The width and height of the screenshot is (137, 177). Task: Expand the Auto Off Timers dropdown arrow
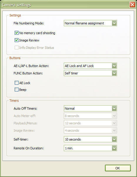click(114, 108)
